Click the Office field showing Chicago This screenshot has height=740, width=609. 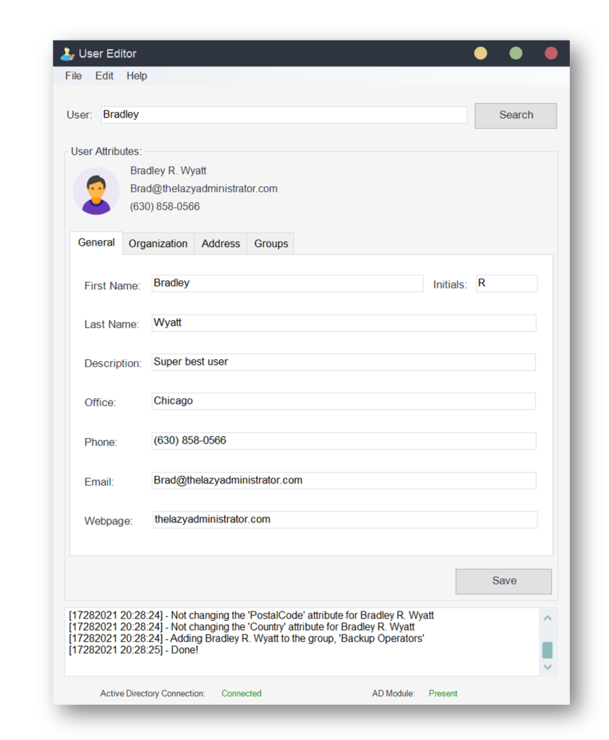click(x=344, y=401)
